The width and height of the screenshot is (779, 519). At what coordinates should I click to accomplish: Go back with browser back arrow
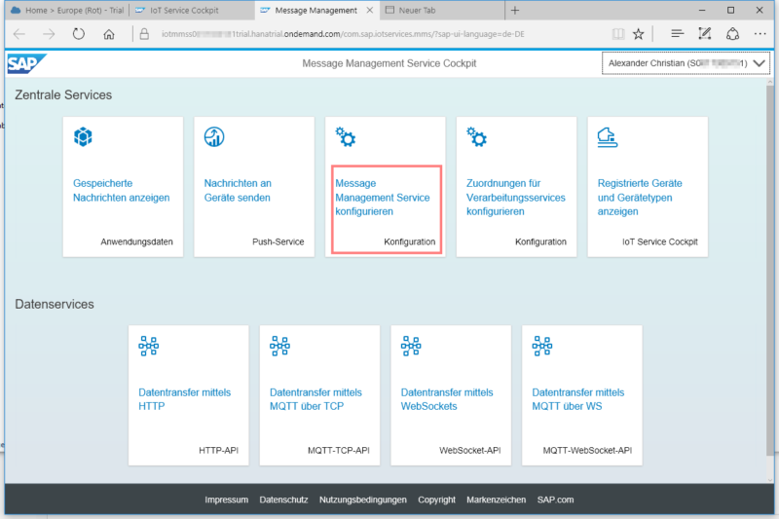click(19, 34)
